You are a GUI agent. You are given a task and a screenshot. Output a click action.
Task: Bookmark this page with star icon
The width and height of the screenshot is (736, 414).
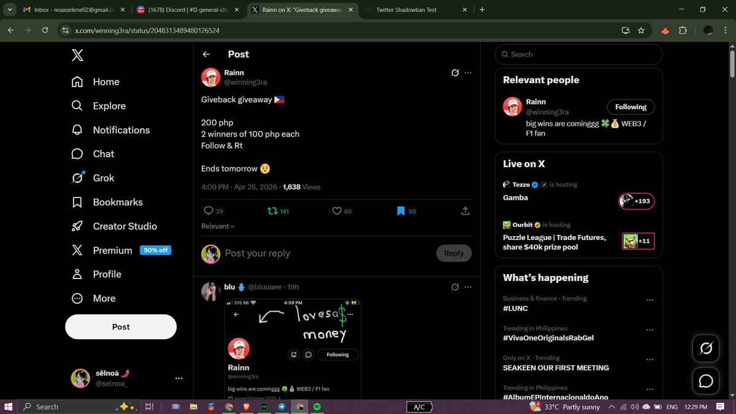tap(641, 30)
